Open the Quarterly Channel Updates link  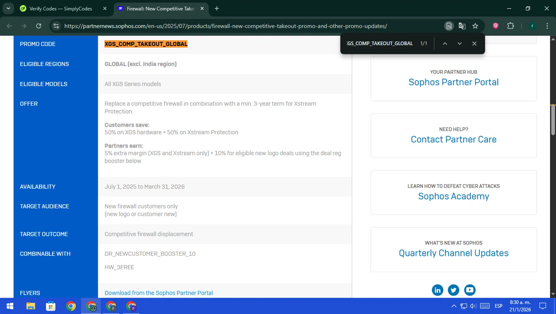coord(453,253)
